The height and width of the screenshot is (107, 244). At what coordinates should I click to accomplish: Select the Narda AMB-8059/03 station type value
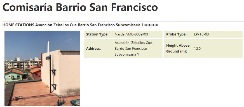point(131,34)
